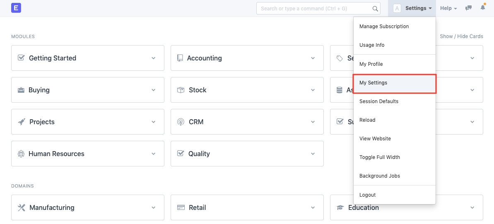Click the Buying briefcase icon

21,90
